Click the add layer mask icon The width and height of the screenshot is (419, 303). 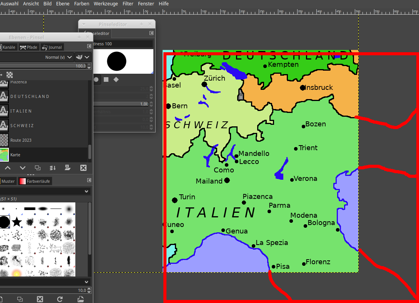pyautogui.click(x=68, y=168)
